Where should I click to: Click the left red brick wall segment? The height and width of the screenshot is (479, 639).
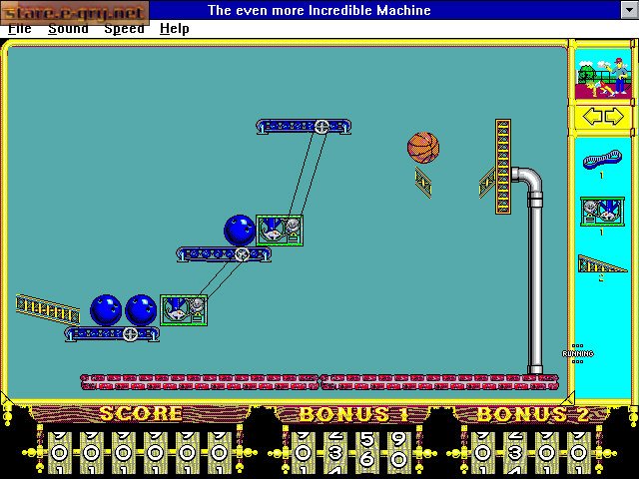(200, 382)
